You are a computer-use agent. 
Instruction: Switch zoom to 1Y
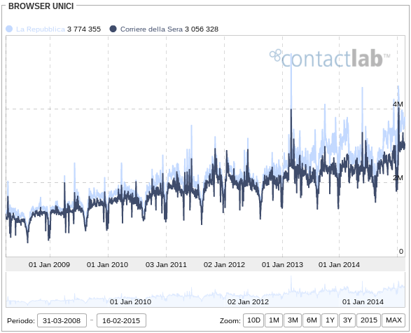(330, 320)
